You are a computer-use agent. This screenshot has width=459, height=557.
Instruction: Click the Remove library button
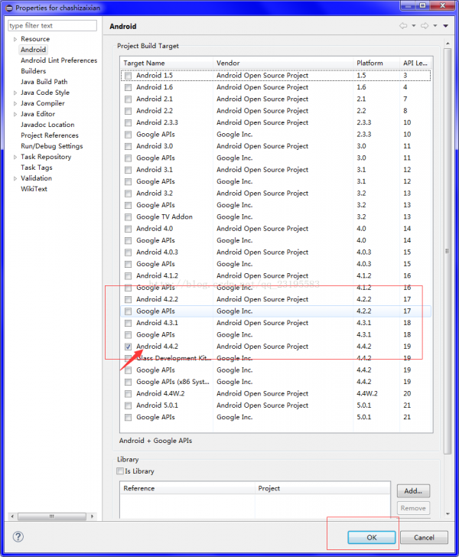[x=413, y=508]
